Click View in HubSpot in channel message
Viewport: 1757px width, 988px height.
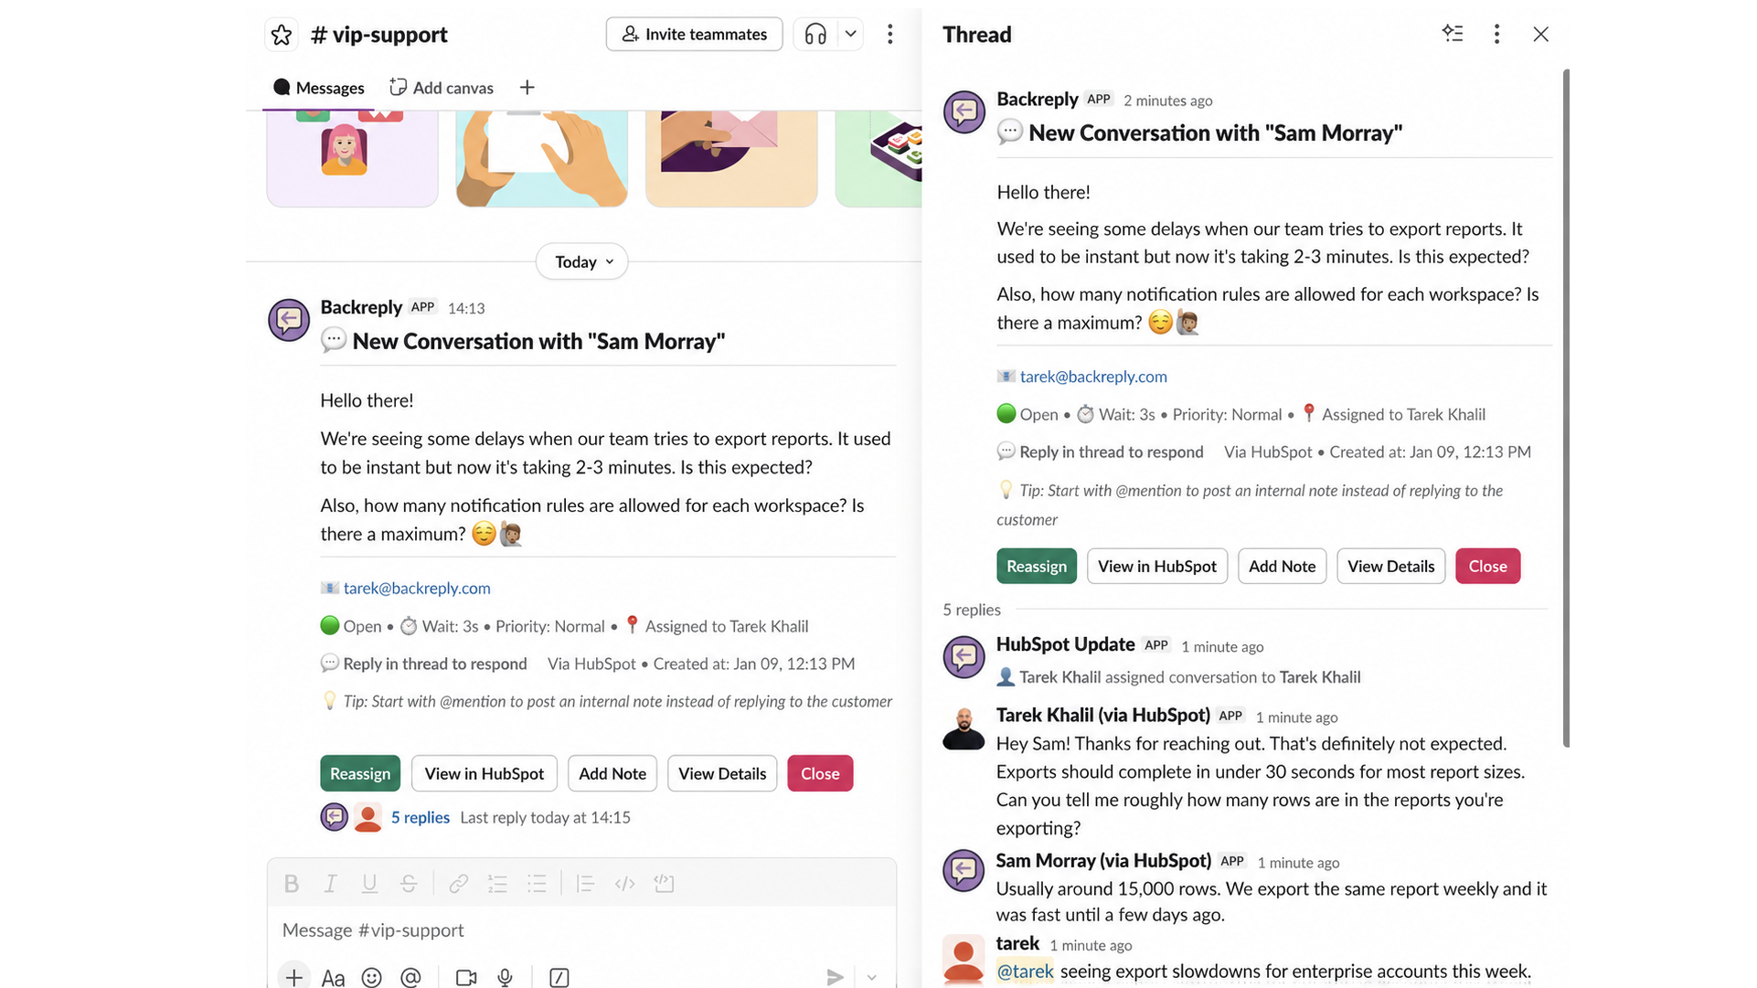[485, 774]
